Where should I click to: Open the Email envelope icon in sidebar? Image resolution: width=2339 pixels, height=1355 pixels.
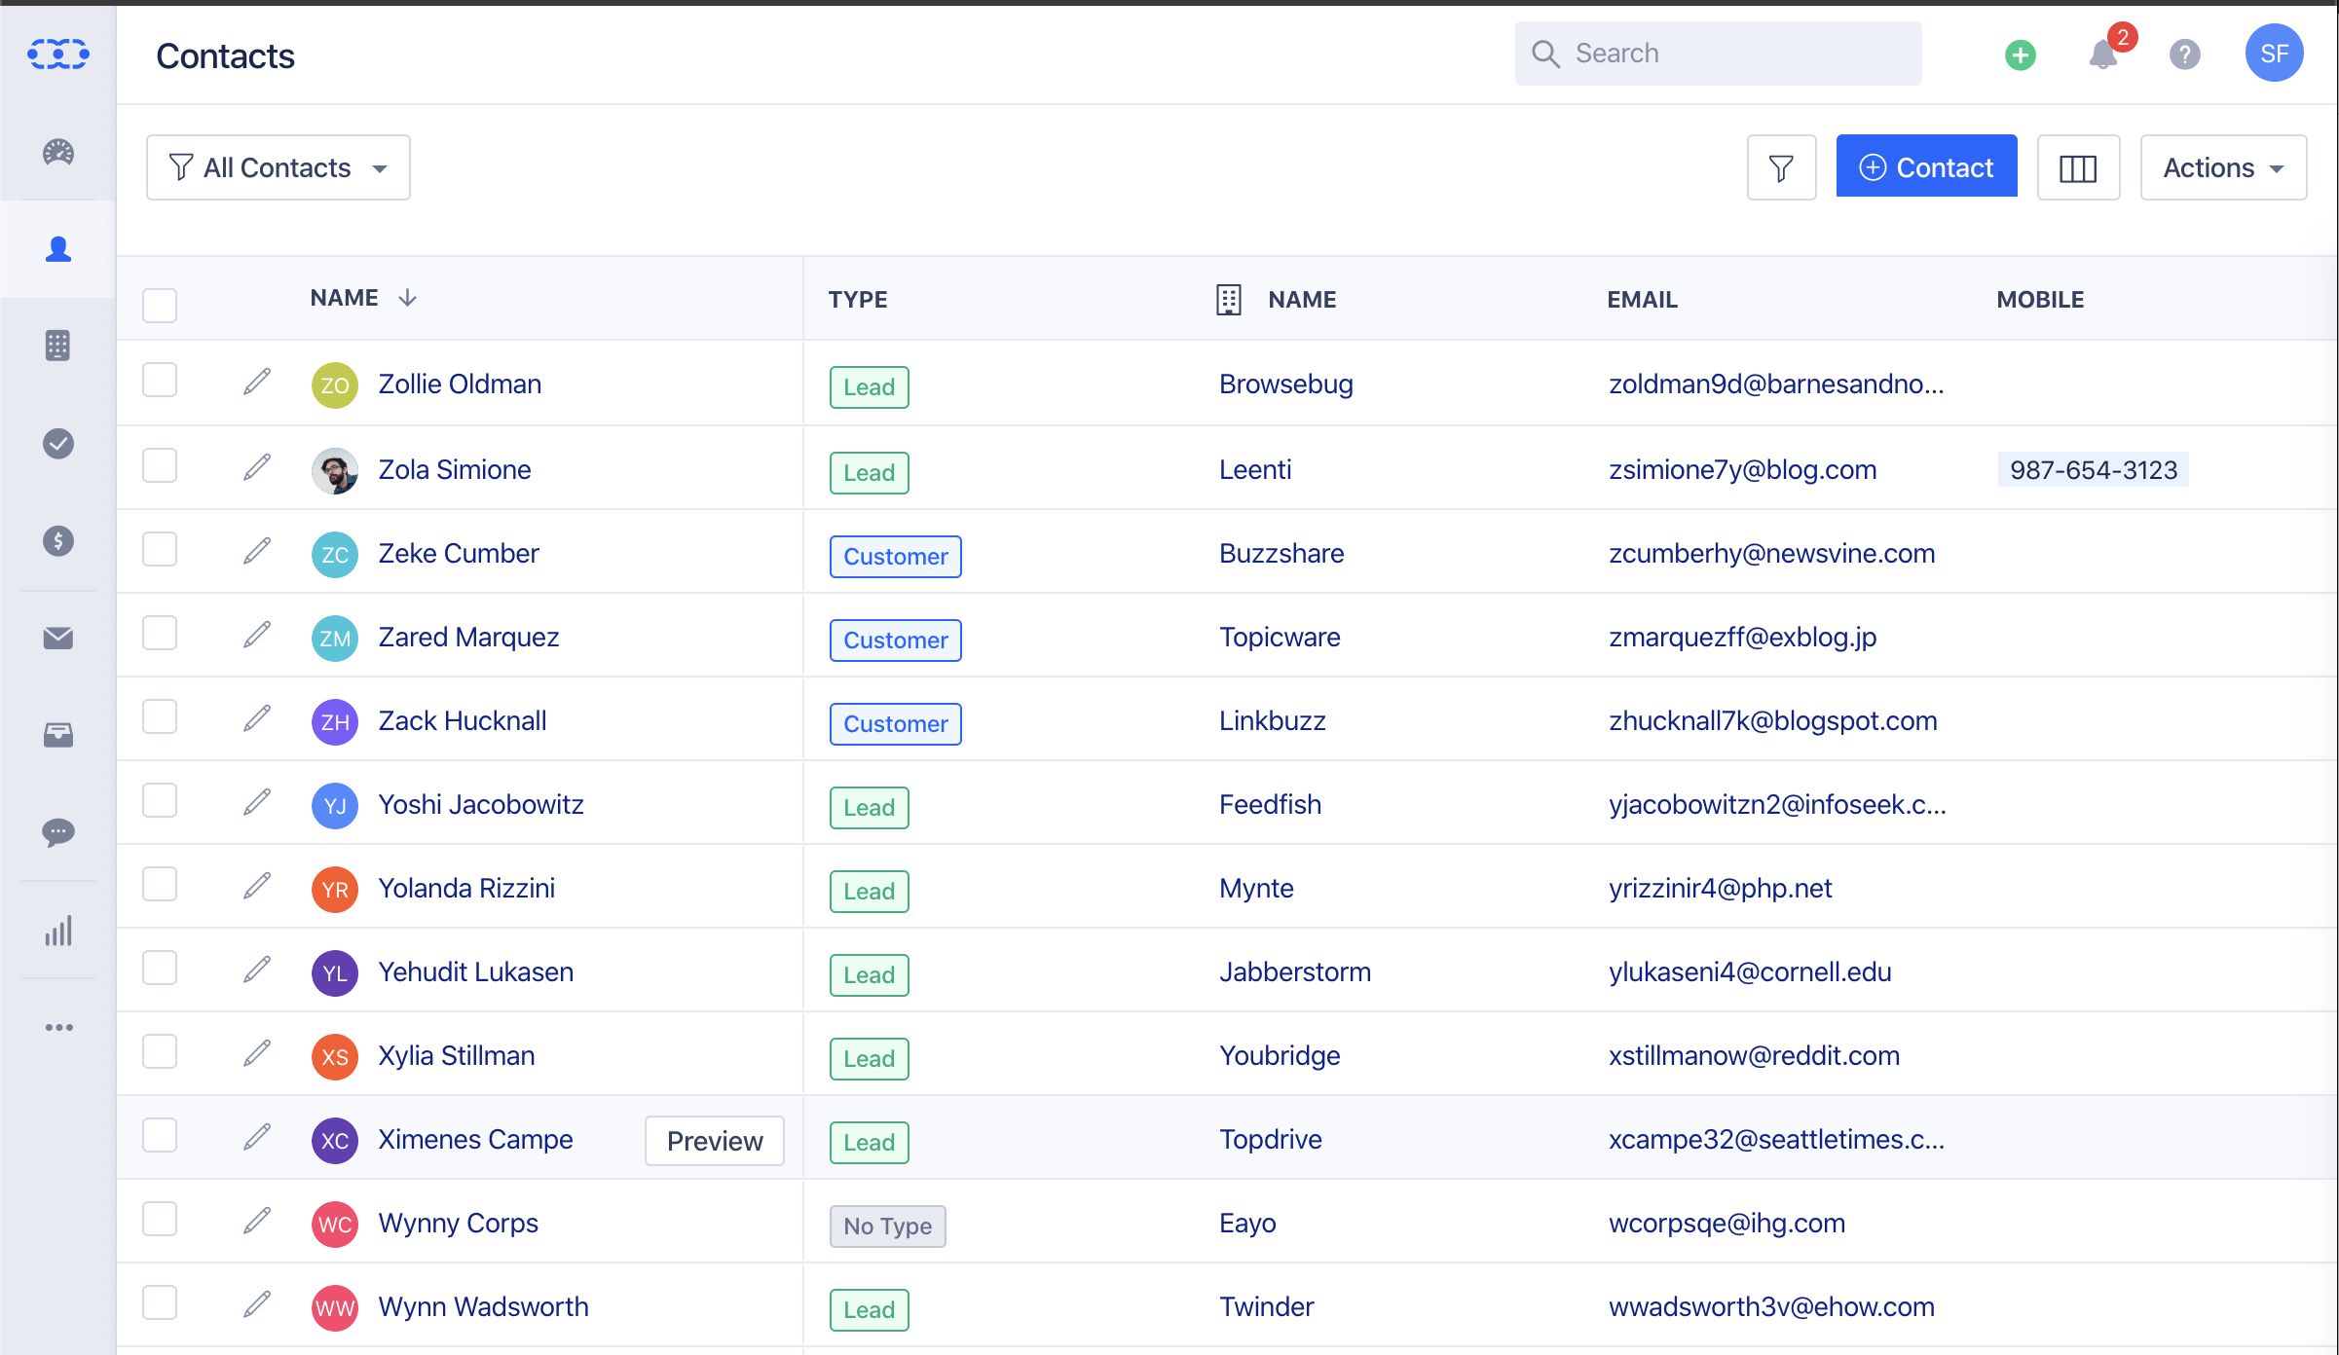[58, 638]
